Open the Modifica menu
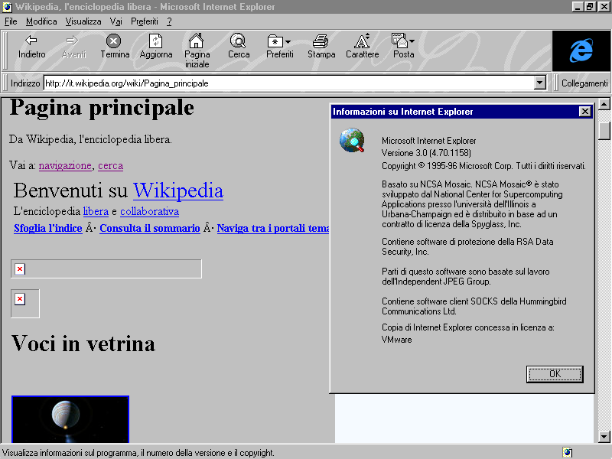This screenshot has width=612, height=459. [x=41, y=21]
